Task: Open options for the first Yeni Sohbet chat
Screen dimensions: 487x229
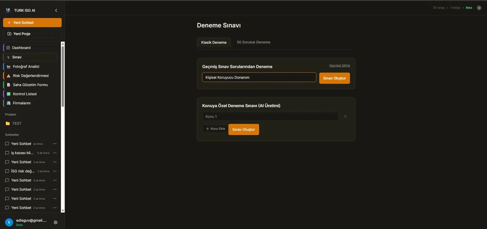Action: pos(55,144)
